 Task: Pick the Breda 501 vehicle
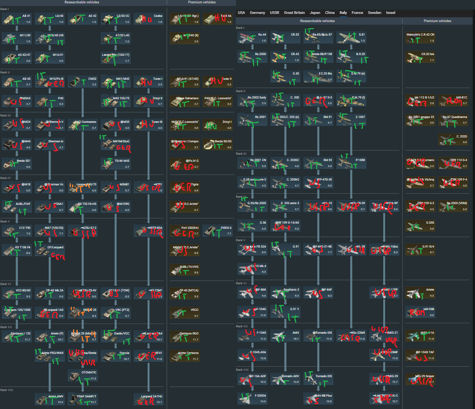point(17,164)
